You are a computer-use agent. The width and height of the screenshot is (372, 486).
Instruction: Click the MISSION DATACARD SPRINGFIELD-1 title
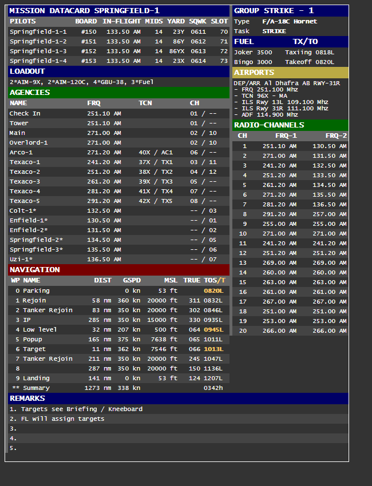tap(84, 10)
